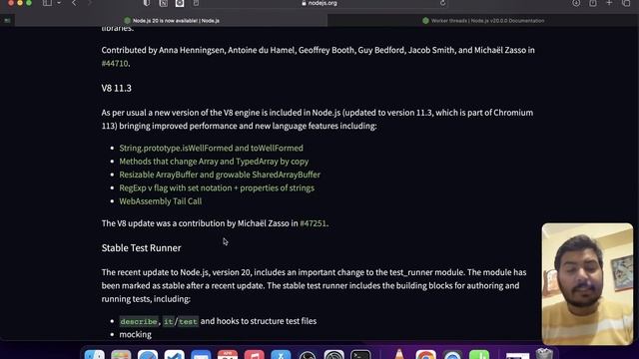Click the square extension icon beside Notion
639x359 pixels.
(180, 3)
